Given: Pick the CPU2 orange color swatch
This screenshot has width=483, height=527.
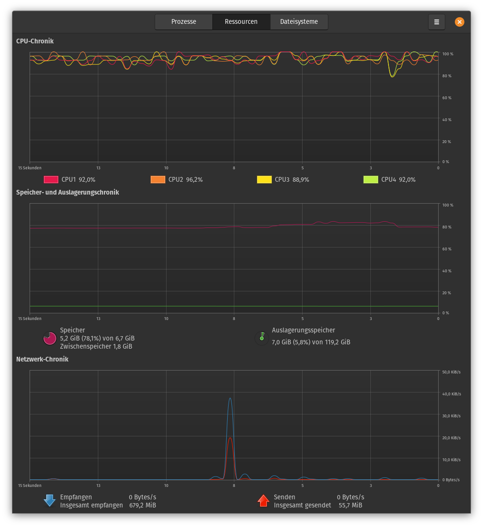Looking at the screenshot, I should point(158,179).
